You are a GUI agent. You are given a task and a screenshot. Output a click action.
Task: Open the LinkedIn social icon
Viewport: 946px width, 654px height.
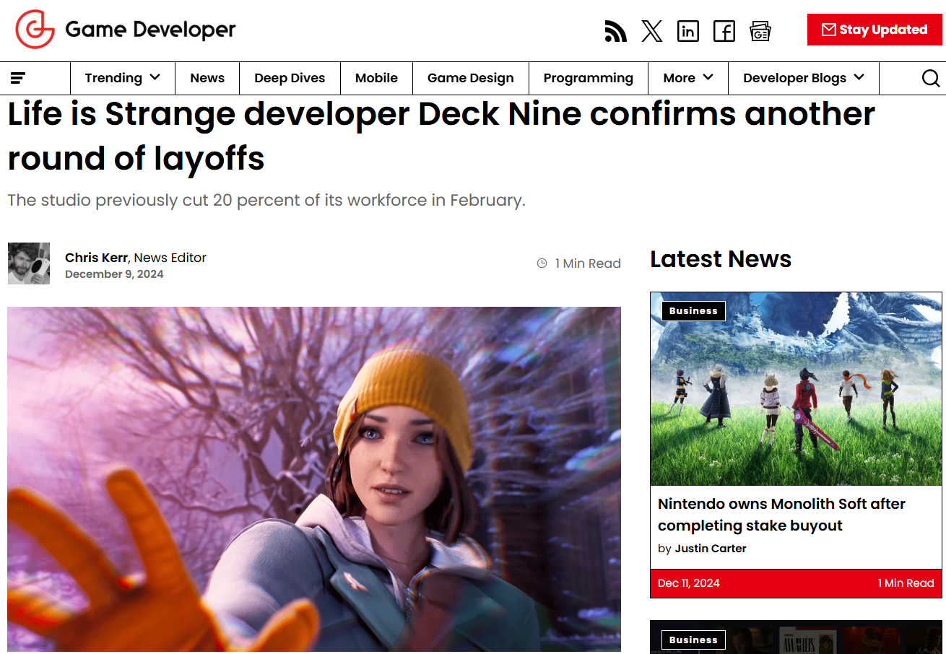(x=688, y=31)
